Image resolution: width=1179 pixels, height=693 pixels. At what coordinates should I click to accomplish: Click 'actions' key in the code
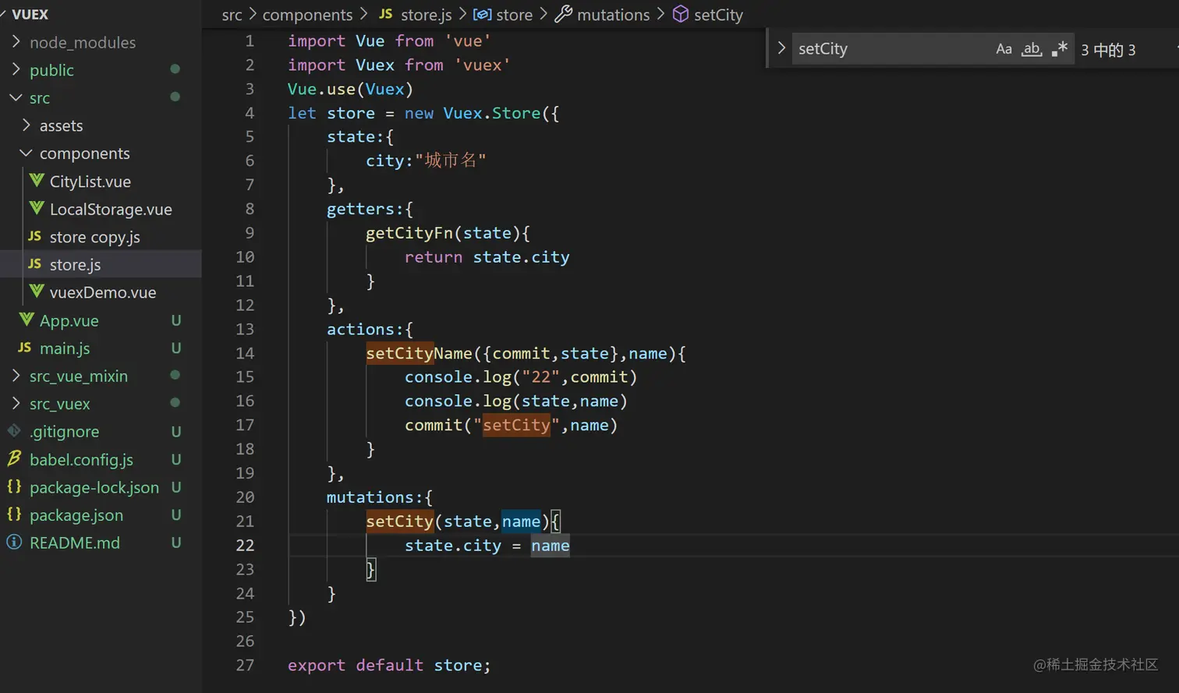360,329
